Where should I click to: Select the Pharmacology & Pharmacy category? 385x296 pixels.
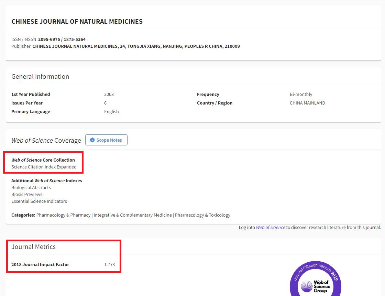point(63,215)
